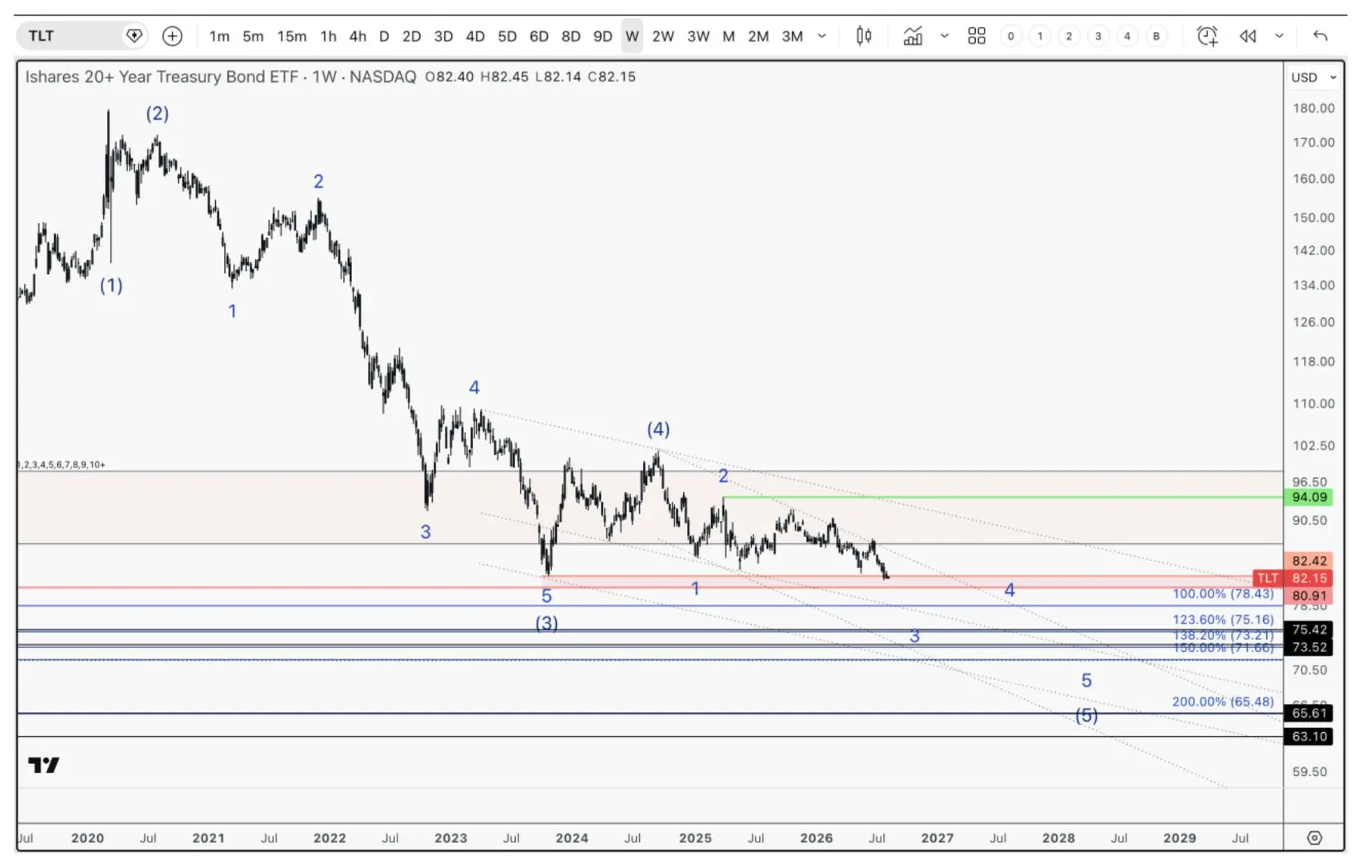The image size is (1359, 863).
Task: Open the layout grid templates icon
Action: [977, 36]
